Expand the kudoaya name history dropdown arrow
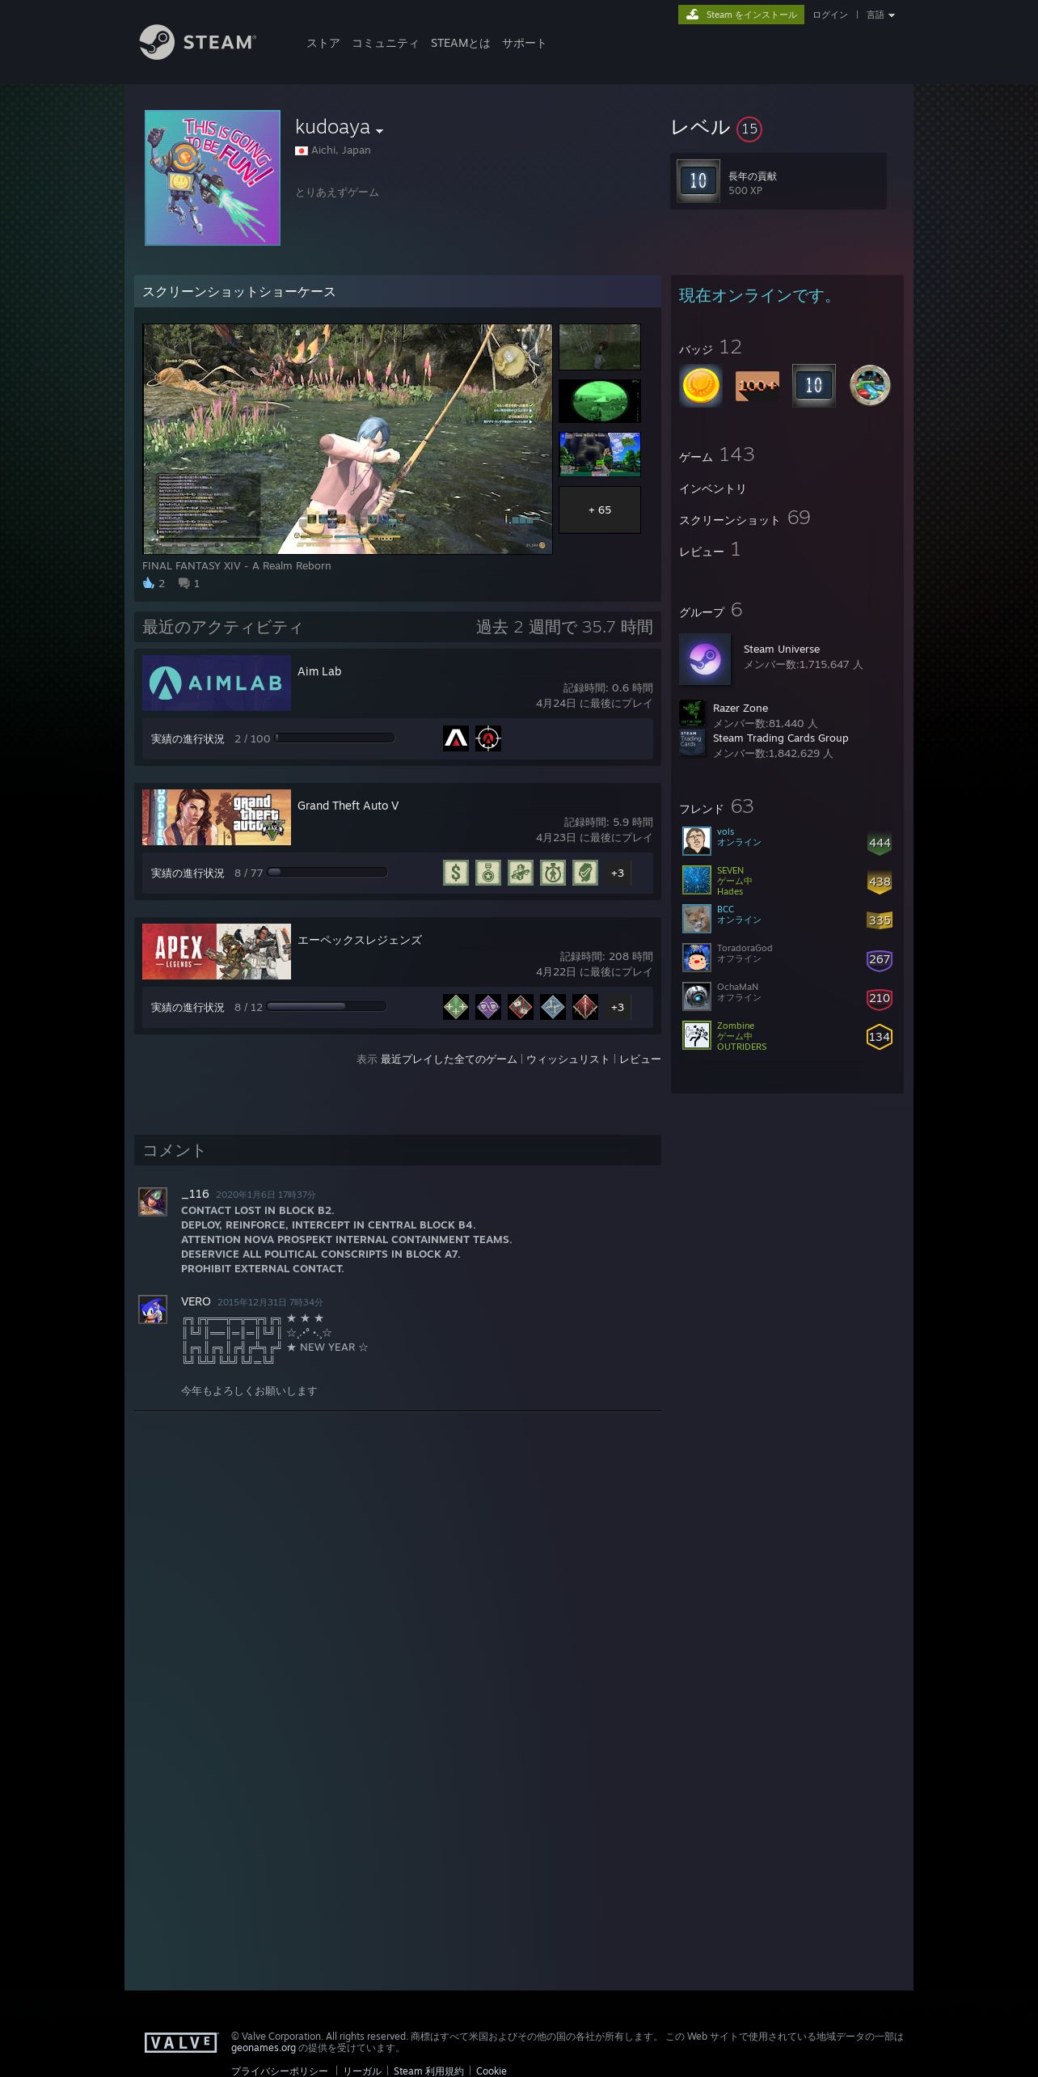Screen dimensions: 1038x2077 [x=380, y=131]
